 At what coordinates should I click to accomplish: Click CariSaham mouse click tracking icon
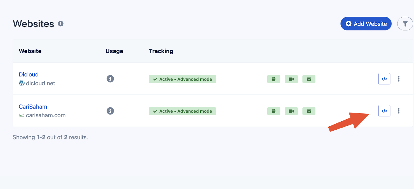tap(274, 111)
